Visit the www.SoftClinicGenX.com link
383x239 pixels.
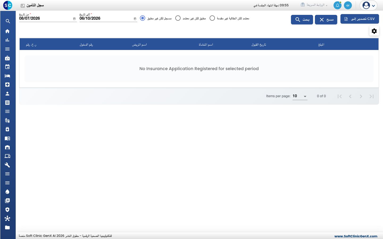(356, 236)
